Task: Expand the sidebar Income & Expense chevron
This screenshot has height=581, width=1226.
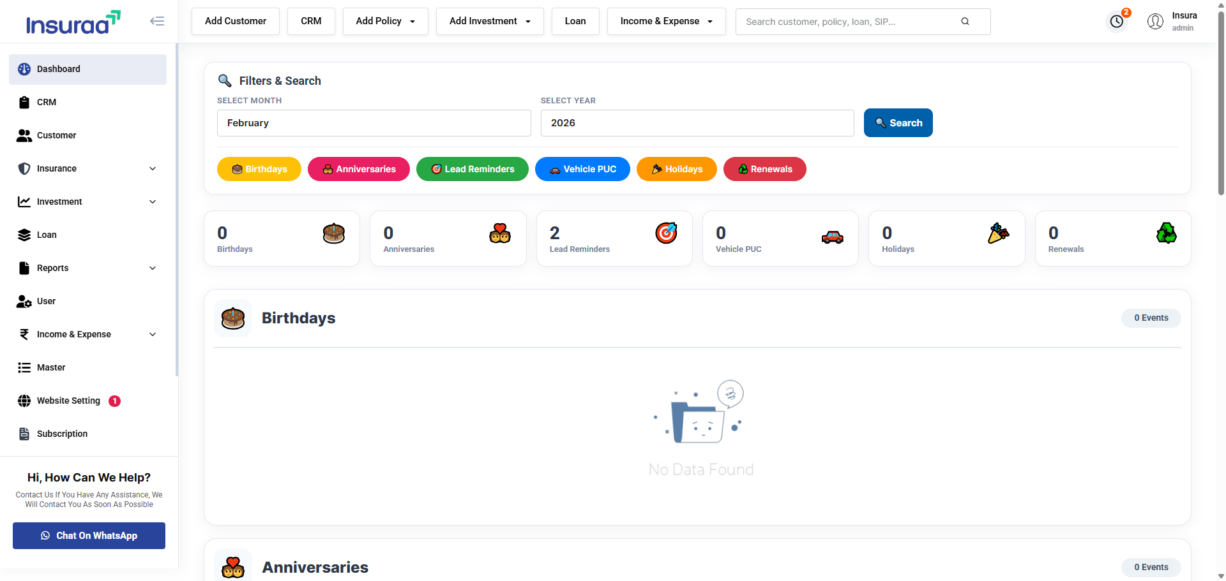Action: coord(153,334)
